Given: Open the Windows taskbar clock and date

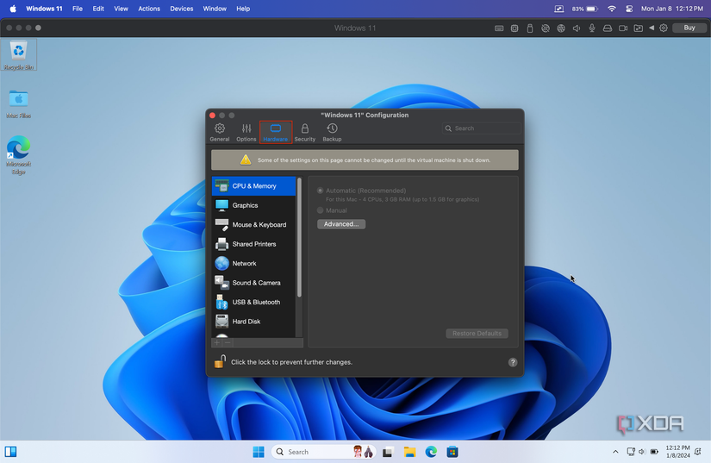Looking at the screenshot, I should [677, 452].
